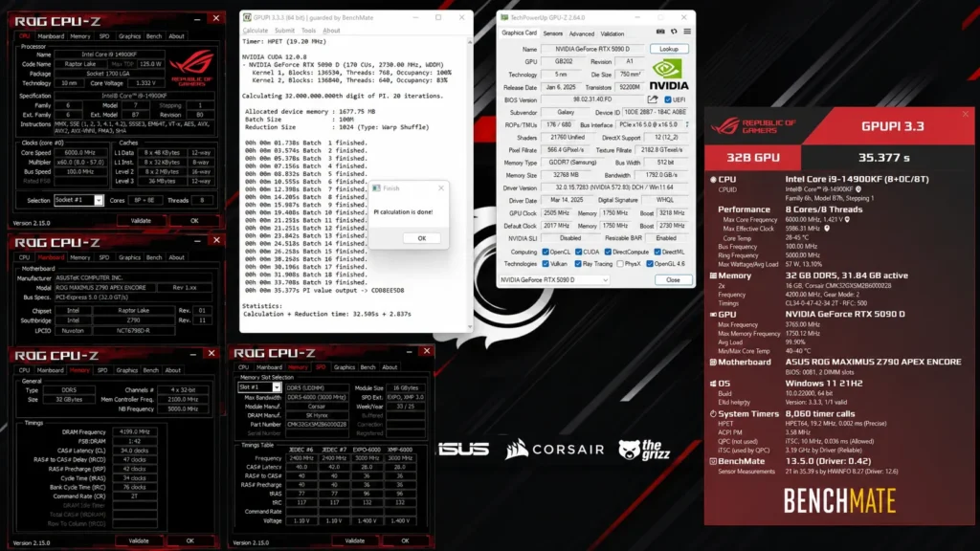
Task: Click the Motherboard section icon in BenchMate panel
Action: point(713,363)
